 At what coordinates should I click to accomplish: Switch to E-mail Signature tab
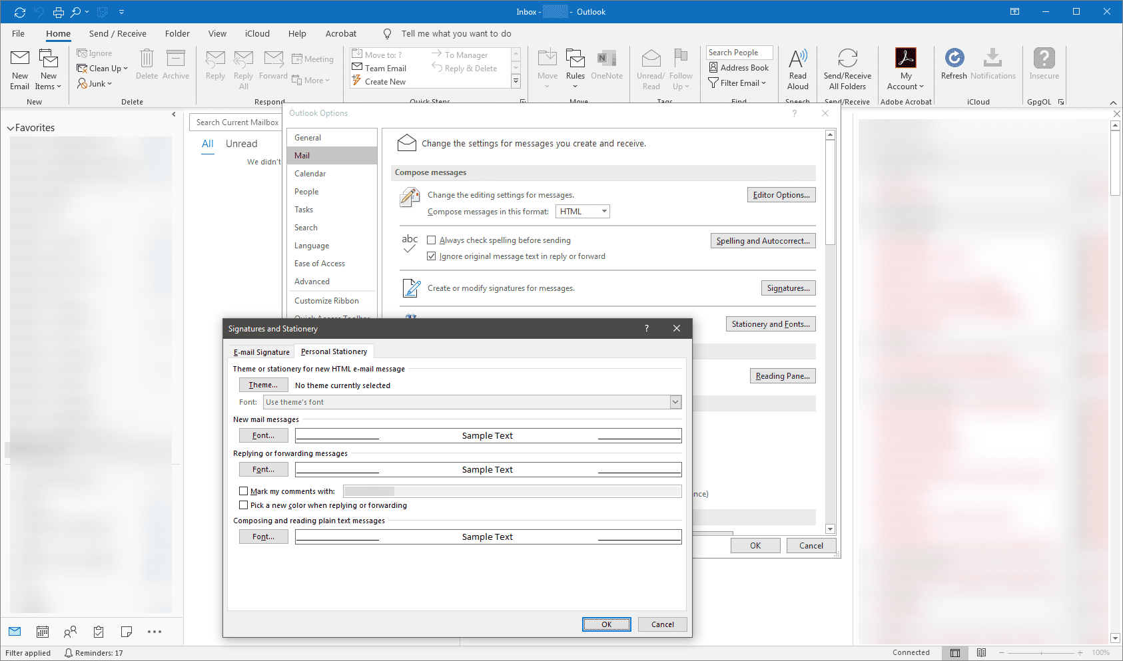[261, 352]
